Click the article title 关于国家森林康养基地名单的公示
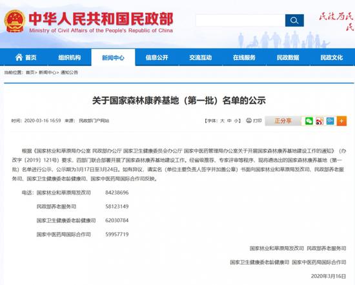This screenshot has height=285, width=355. coord(179,100)
